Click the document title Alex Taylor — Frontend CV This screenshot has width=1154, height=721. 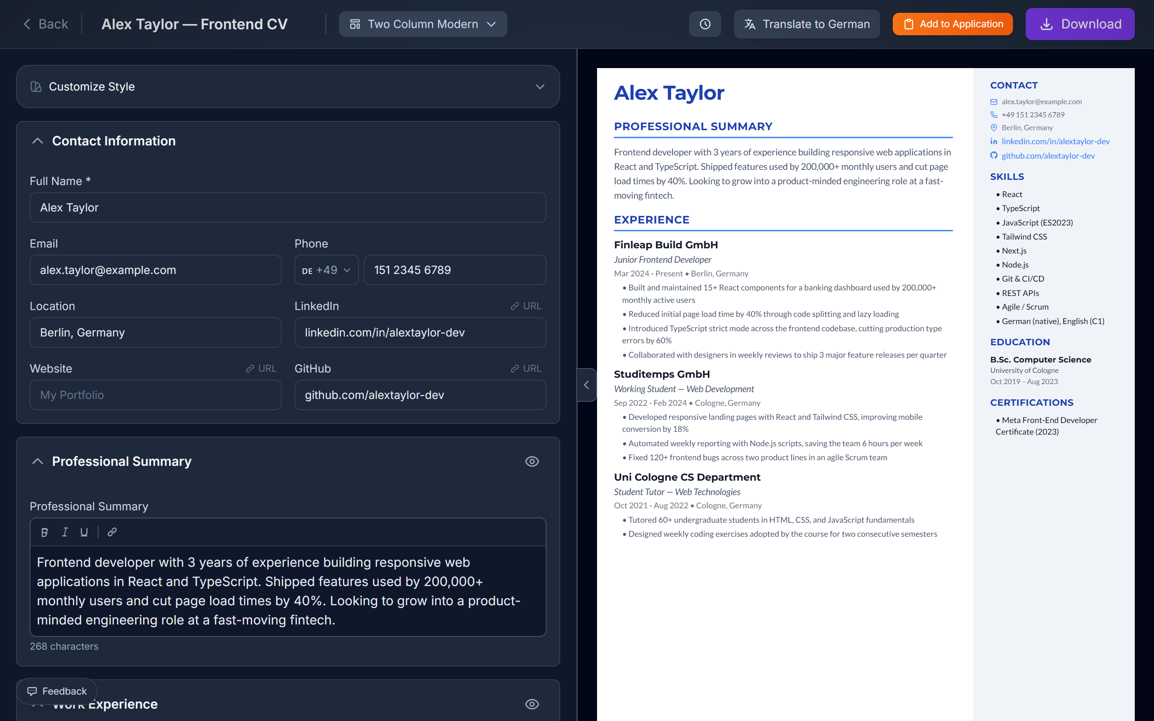pyautogui.click(x=194, y=24)
